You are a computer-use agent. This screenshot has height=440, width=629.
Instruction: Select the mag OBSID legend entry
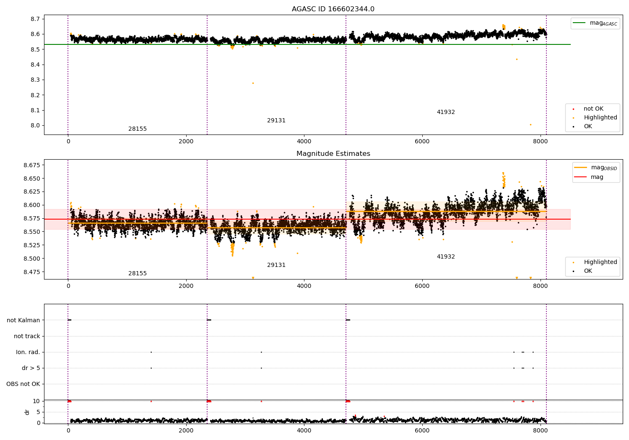[596, 168]
